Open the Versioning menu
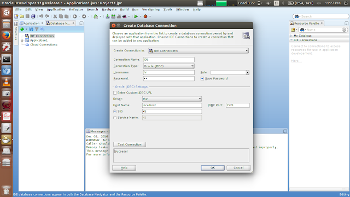This screenshot has height=197, width=350. tap(151, 10)
